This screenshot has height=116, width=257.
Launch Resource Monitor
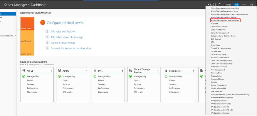[x=218, y=79]
